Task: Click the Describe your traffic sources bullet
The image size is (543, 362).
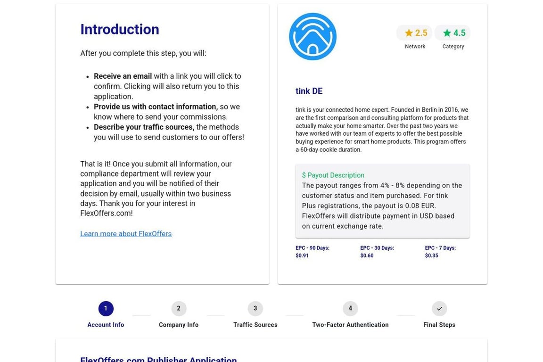Action: coord(169,132)
